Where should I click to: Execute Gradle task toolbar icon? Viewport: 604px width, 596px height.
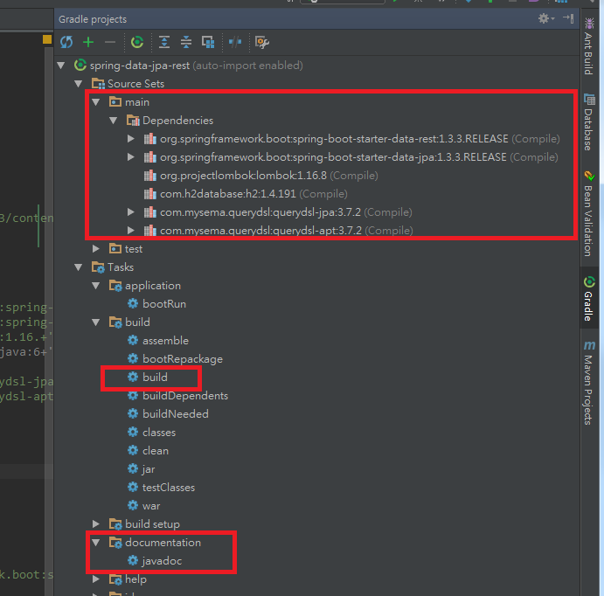[137, 42]
